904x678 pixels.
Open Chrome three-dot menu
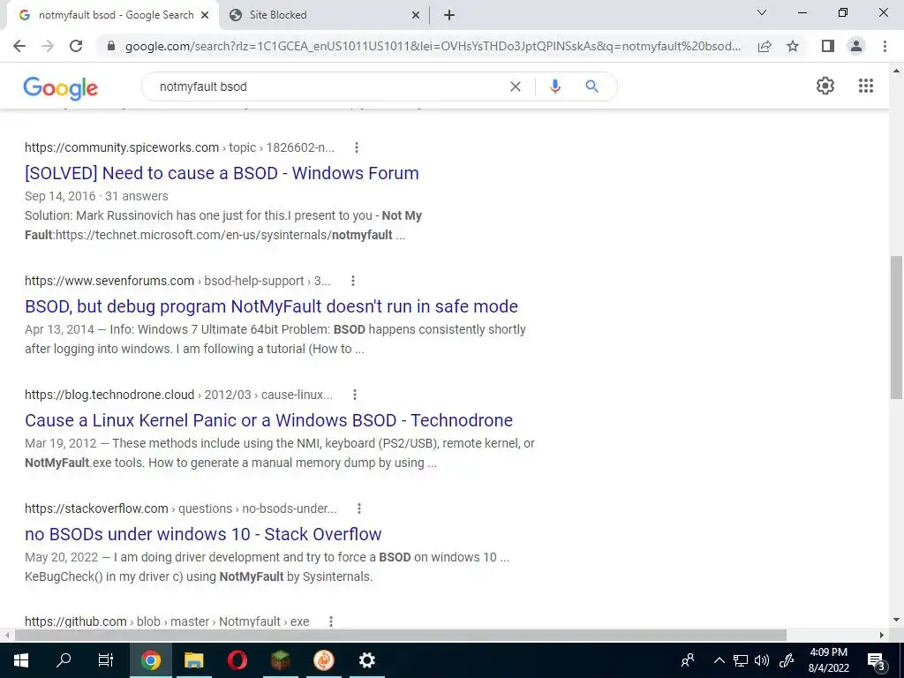point(885,46)
